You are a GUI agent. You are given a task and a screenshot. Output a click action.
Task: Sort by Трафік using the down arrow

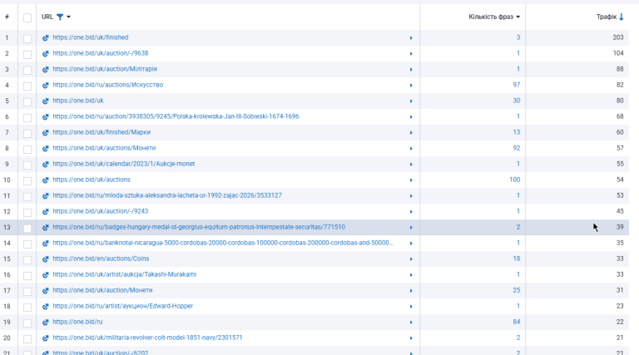[622, 17]
